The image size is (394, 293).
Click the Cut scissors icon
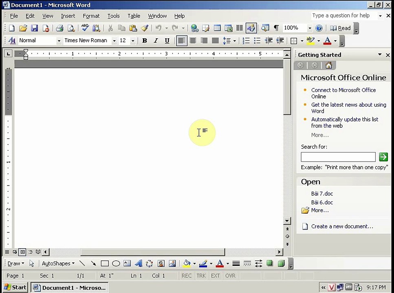tap(110, 28)
